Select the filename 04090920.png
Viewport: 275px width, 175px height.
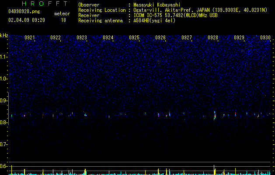tap(24, 11)
